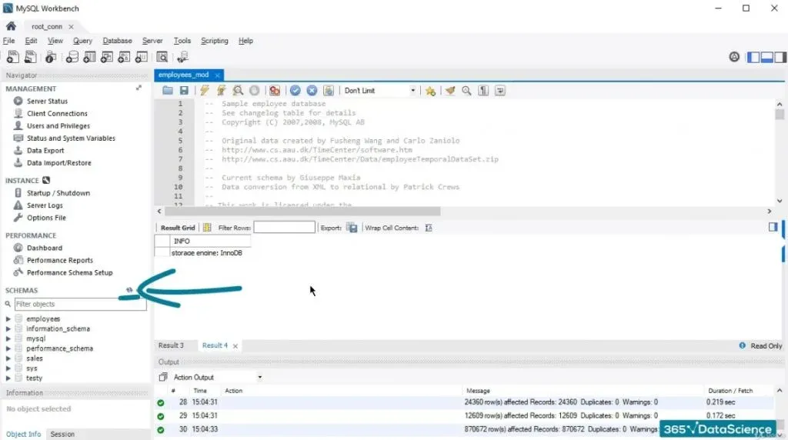Save the SQL script with the floppy disk icon
This screenshot has height=440, width=788.
tap(184, 91)
